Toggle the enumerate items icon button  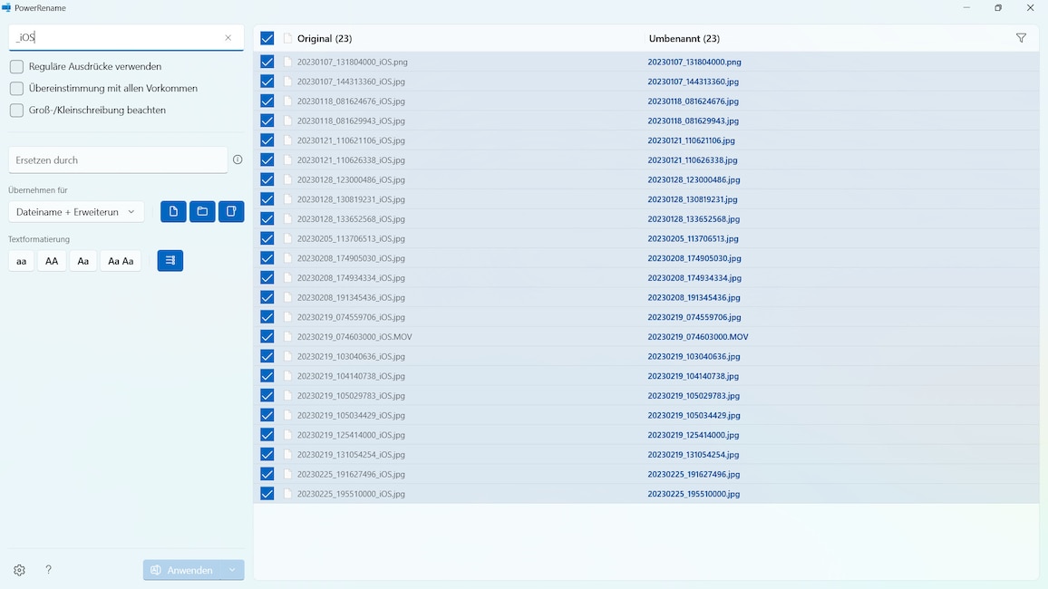170,260
